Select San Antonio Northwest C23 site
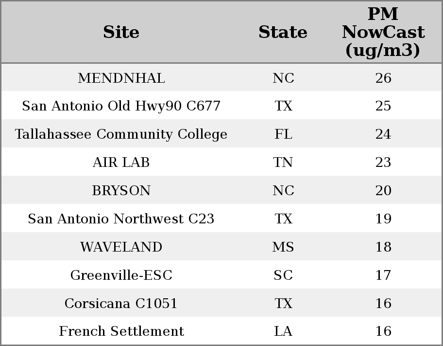 coord(121,219)
